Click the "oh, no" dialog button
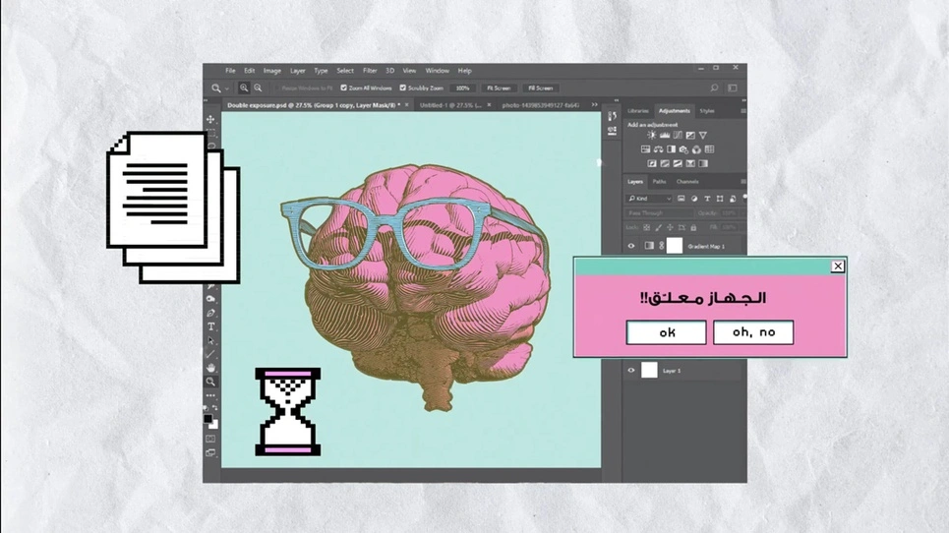Viewport: 949px width, 533px height. click(753, 332)
